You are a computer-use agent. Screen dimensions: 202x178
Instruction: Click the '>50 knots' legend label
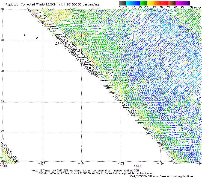194,7
